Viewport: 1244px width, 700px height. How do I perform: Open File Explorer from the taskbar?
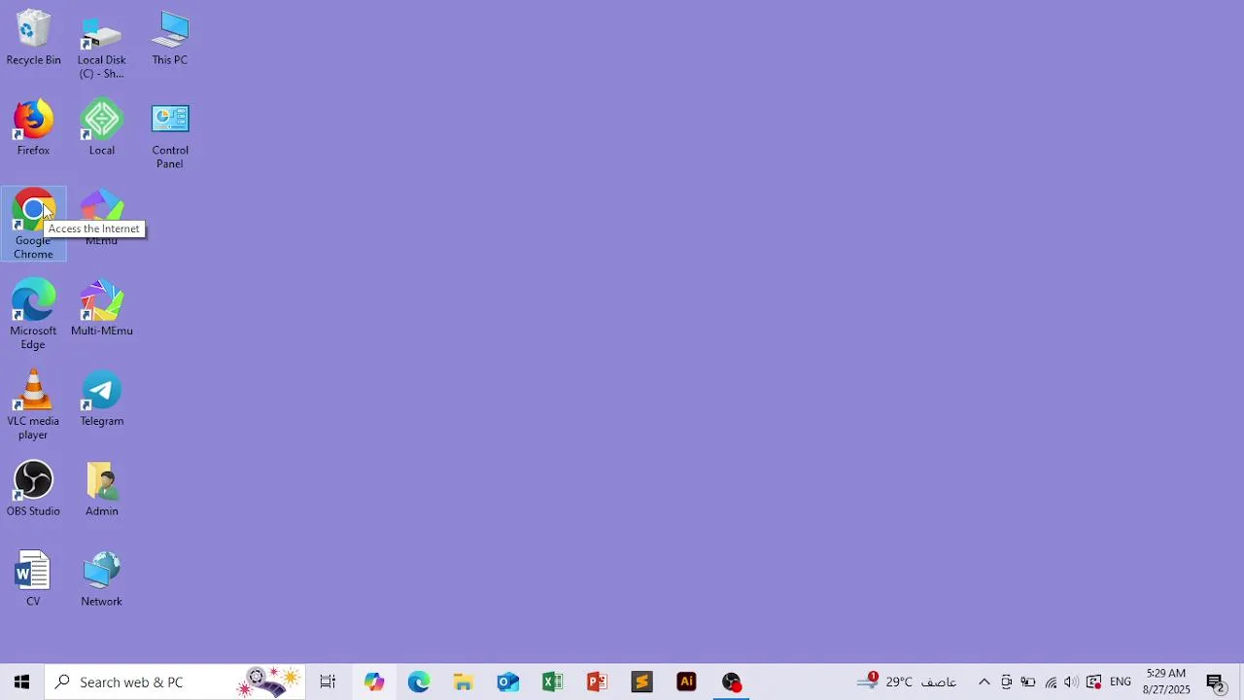pyautogui.click(x=464, y=682)
